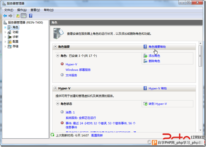Click the 转到 Hyper-V link
Image resolution: width=206 pixels, height=147 pixels.
click(x=158, y=104)
